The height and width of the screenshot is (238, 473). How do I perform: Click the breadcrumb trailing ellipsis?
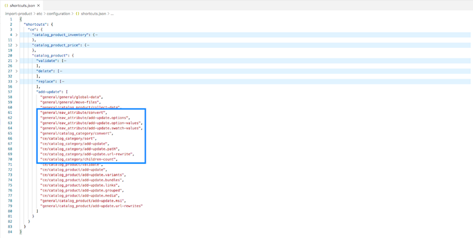[112, 14]
